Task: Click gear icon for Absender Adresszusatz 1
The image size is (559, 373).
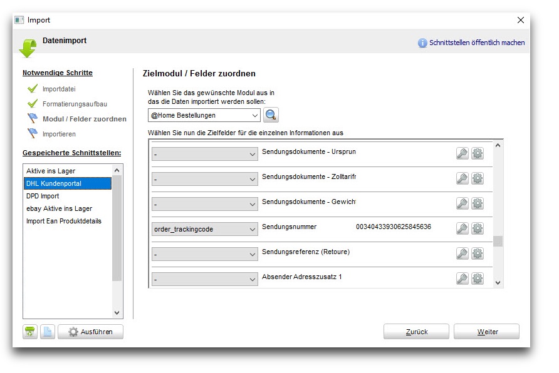Action: pos(478,278)
